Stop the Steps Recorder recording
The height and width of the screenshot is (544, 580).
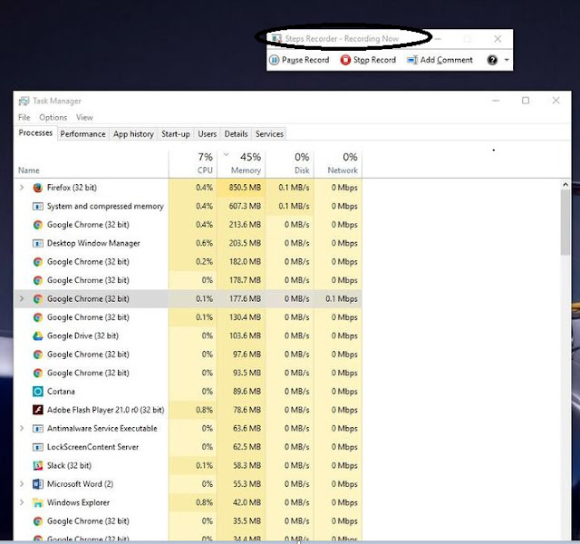368,60
